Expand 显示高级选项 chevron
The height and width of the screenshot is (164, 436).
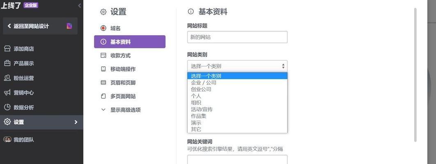(103, 109)
